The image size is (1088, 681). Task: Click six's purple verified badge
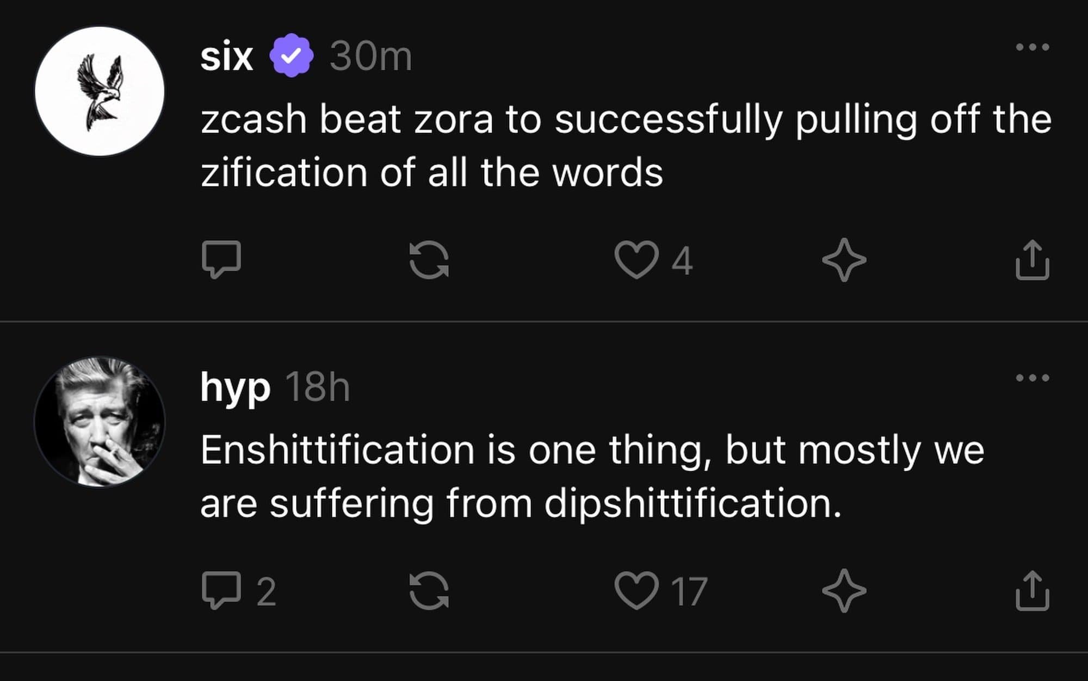pyautogui.click(x=292, y=55)
